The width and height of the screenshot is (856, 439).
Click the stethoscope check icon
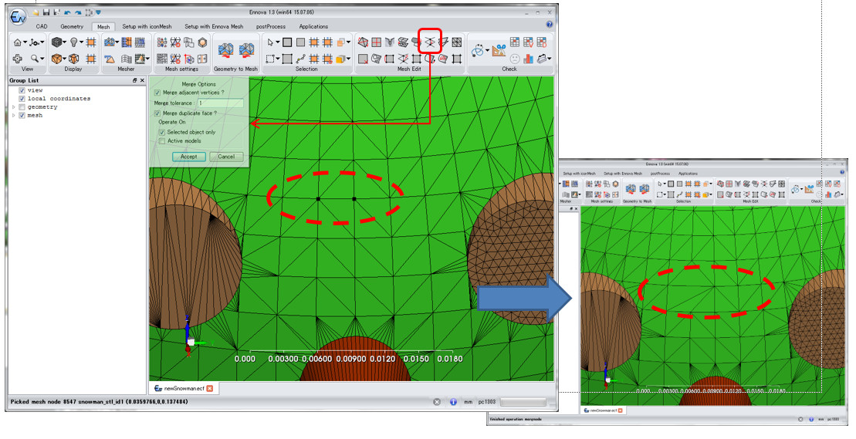tap(479, 49)
